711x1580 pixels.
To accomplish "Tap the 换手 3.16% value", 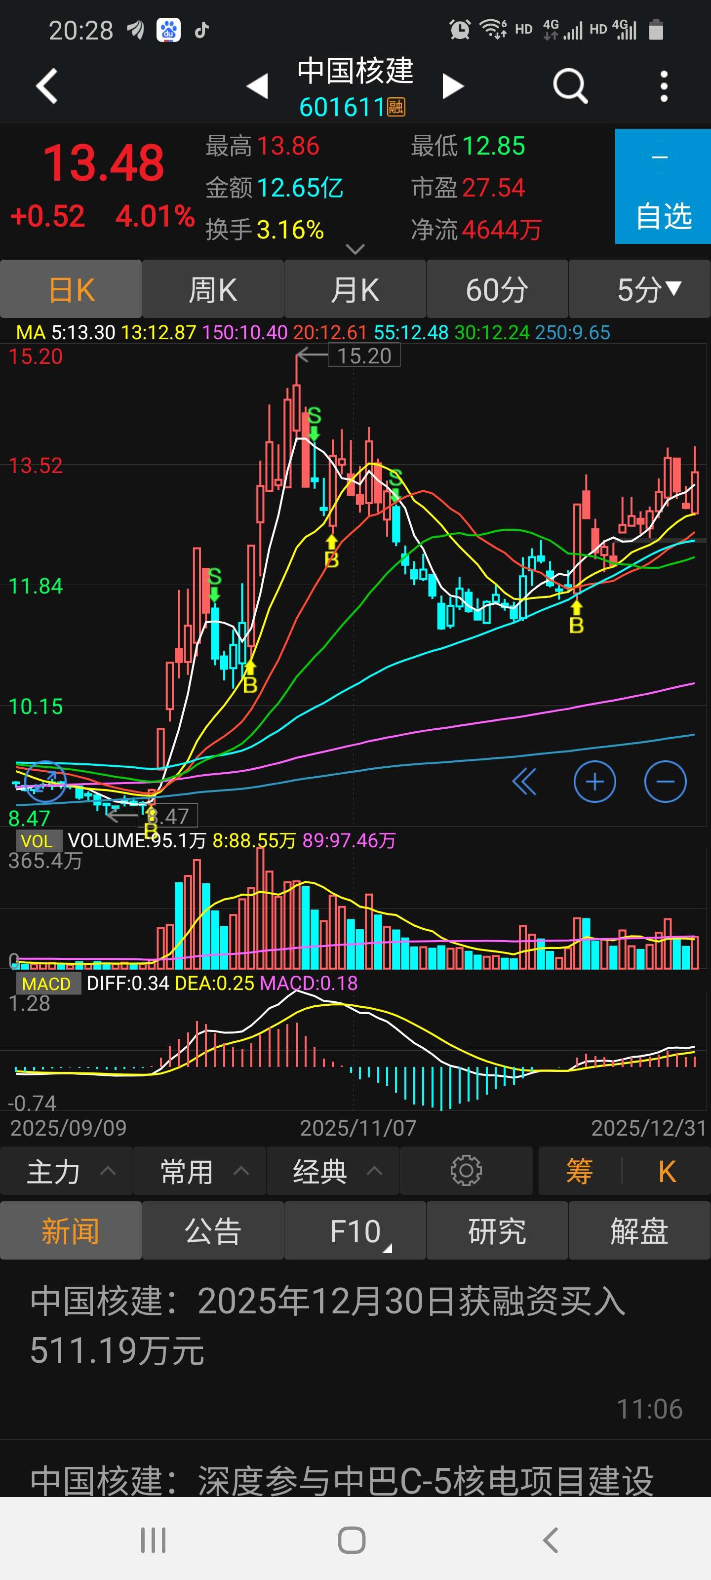I will [264, 230].
